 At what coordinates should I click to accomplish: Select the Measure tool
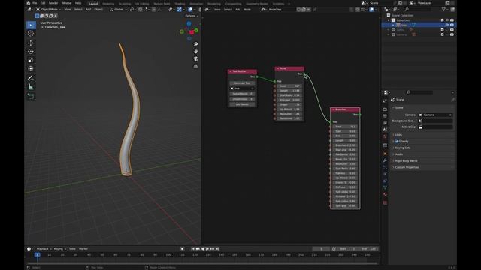tap(31, 87)
